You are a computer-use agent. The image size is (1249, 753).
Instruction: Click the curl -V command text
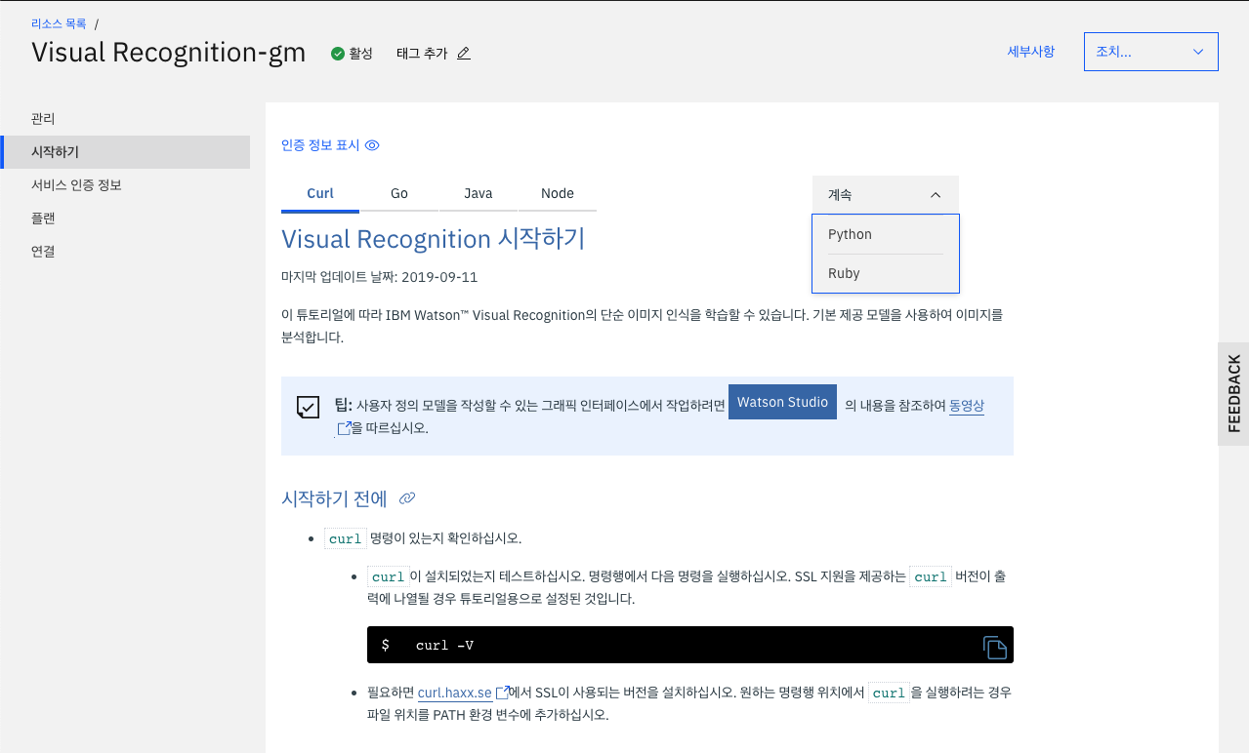tap(444, 646)
